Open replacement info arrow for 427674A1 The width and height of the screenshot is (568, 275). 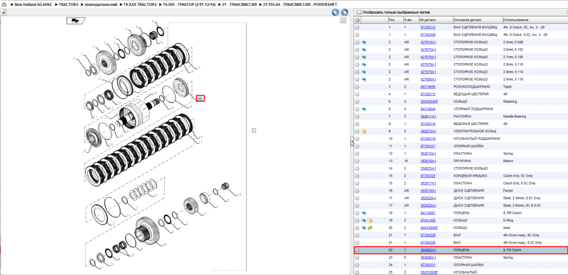pyautogui.click(x=364, y=43)
